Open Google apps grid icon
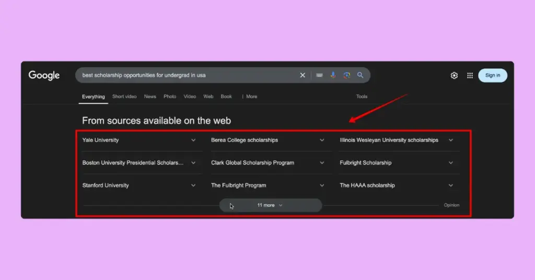Screen dimensions: 535x280 click(x=470, y=75)
